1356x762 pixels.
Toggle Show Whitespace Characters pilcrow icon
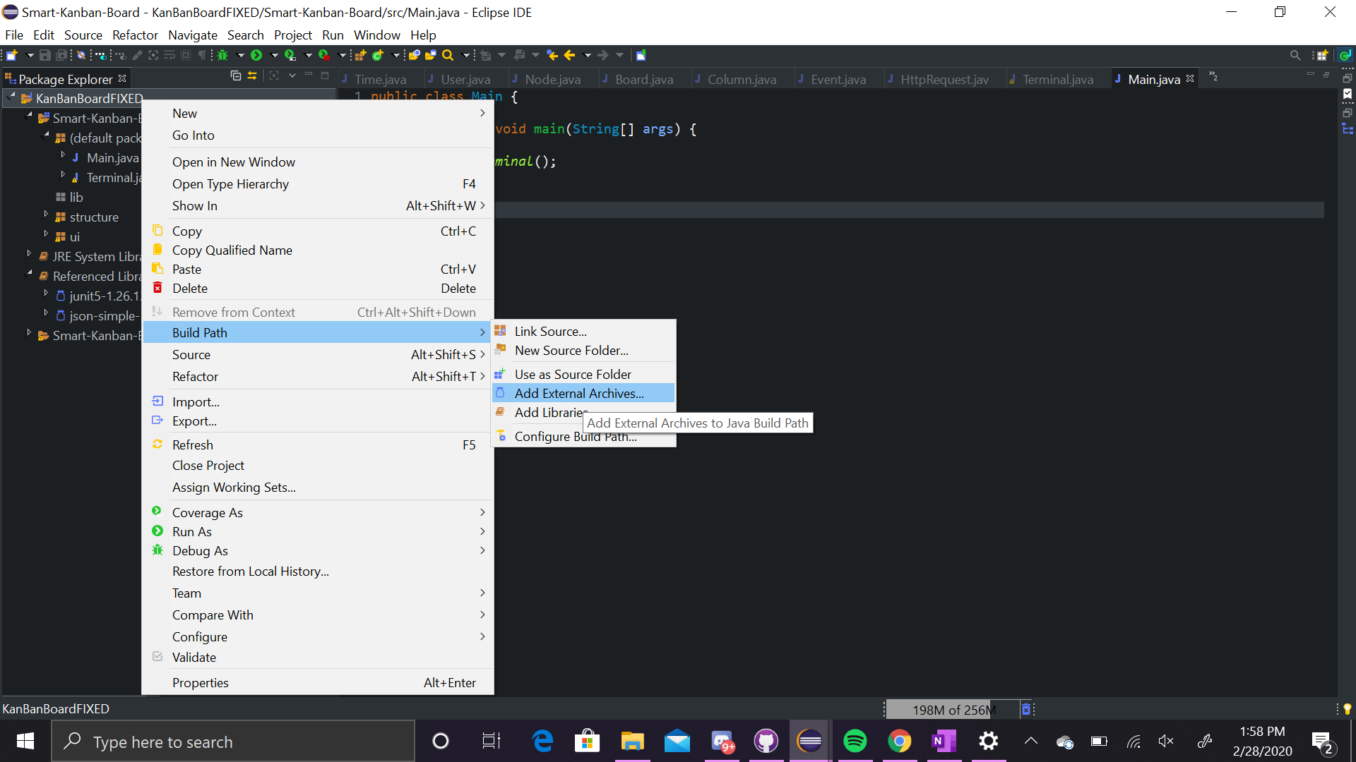point(202,55)
